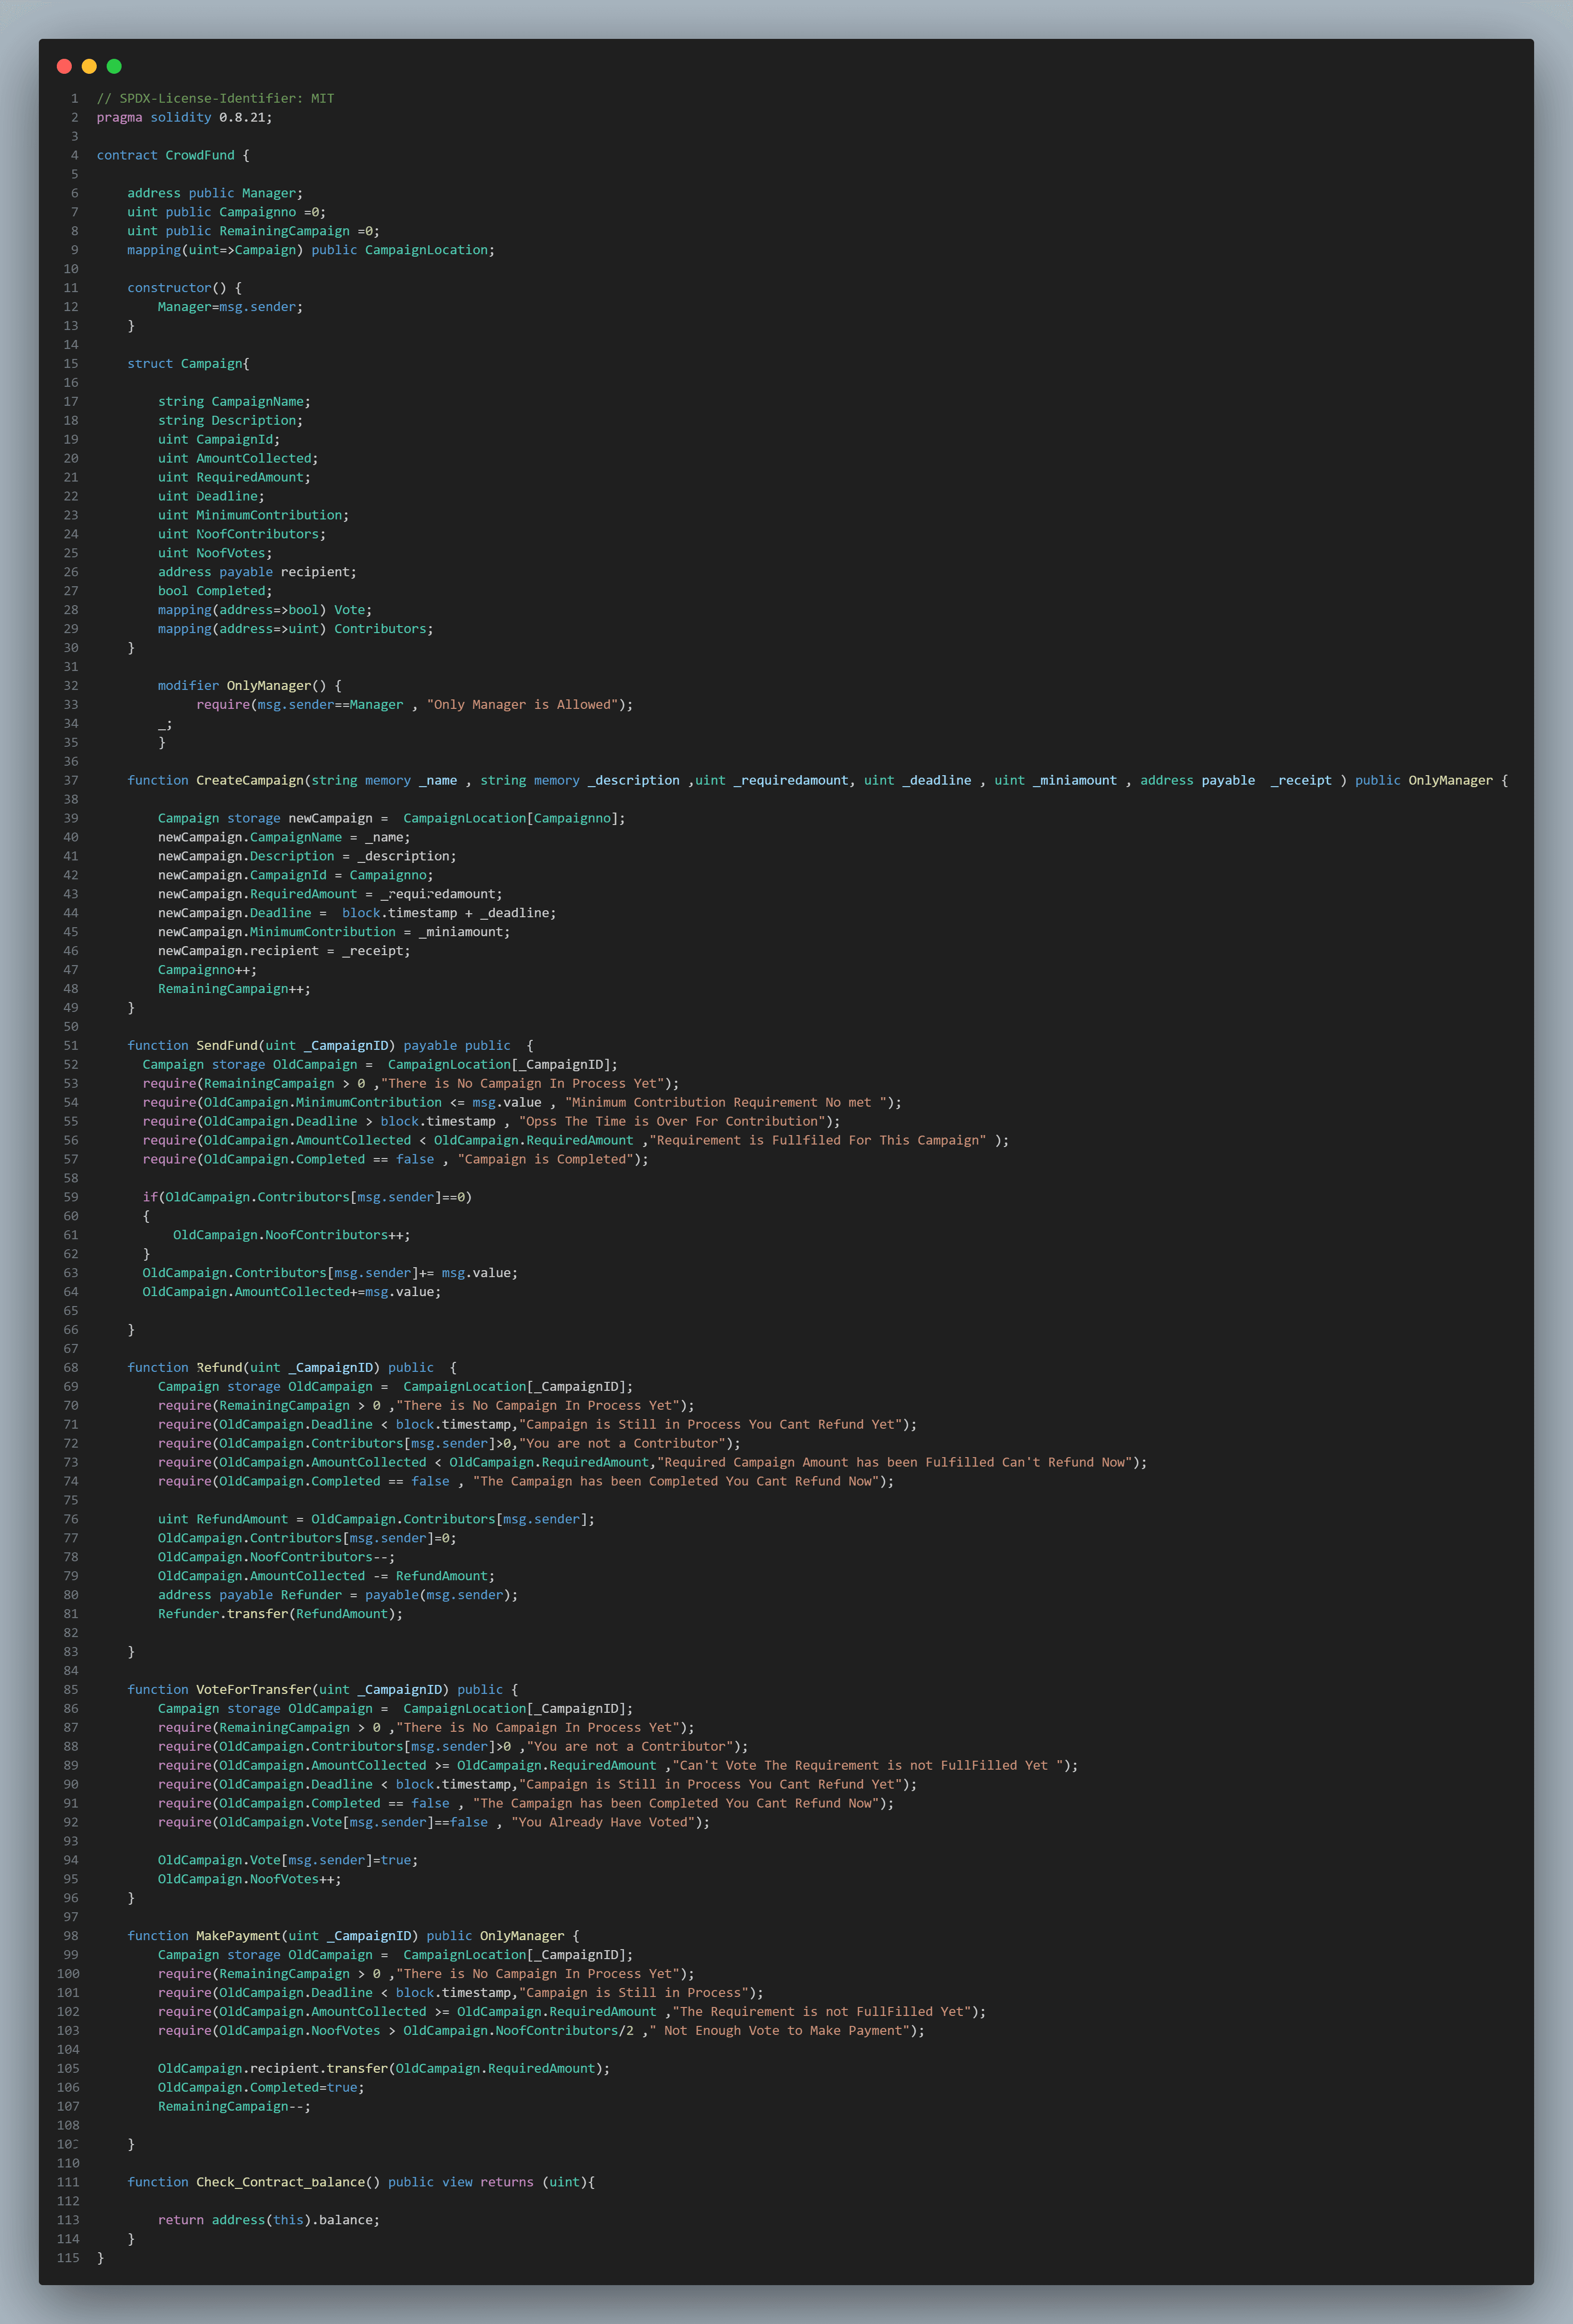
Task: Click the "Only Manager is Allowed" string
Action: 522,704
